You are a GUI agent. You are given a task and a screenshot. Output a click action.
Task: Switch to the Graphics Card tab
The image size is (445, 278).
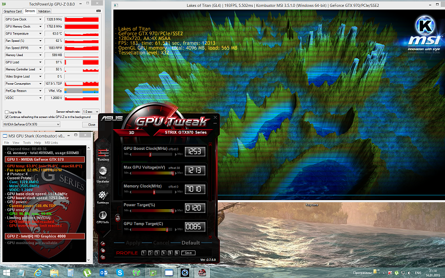(13, 11)
